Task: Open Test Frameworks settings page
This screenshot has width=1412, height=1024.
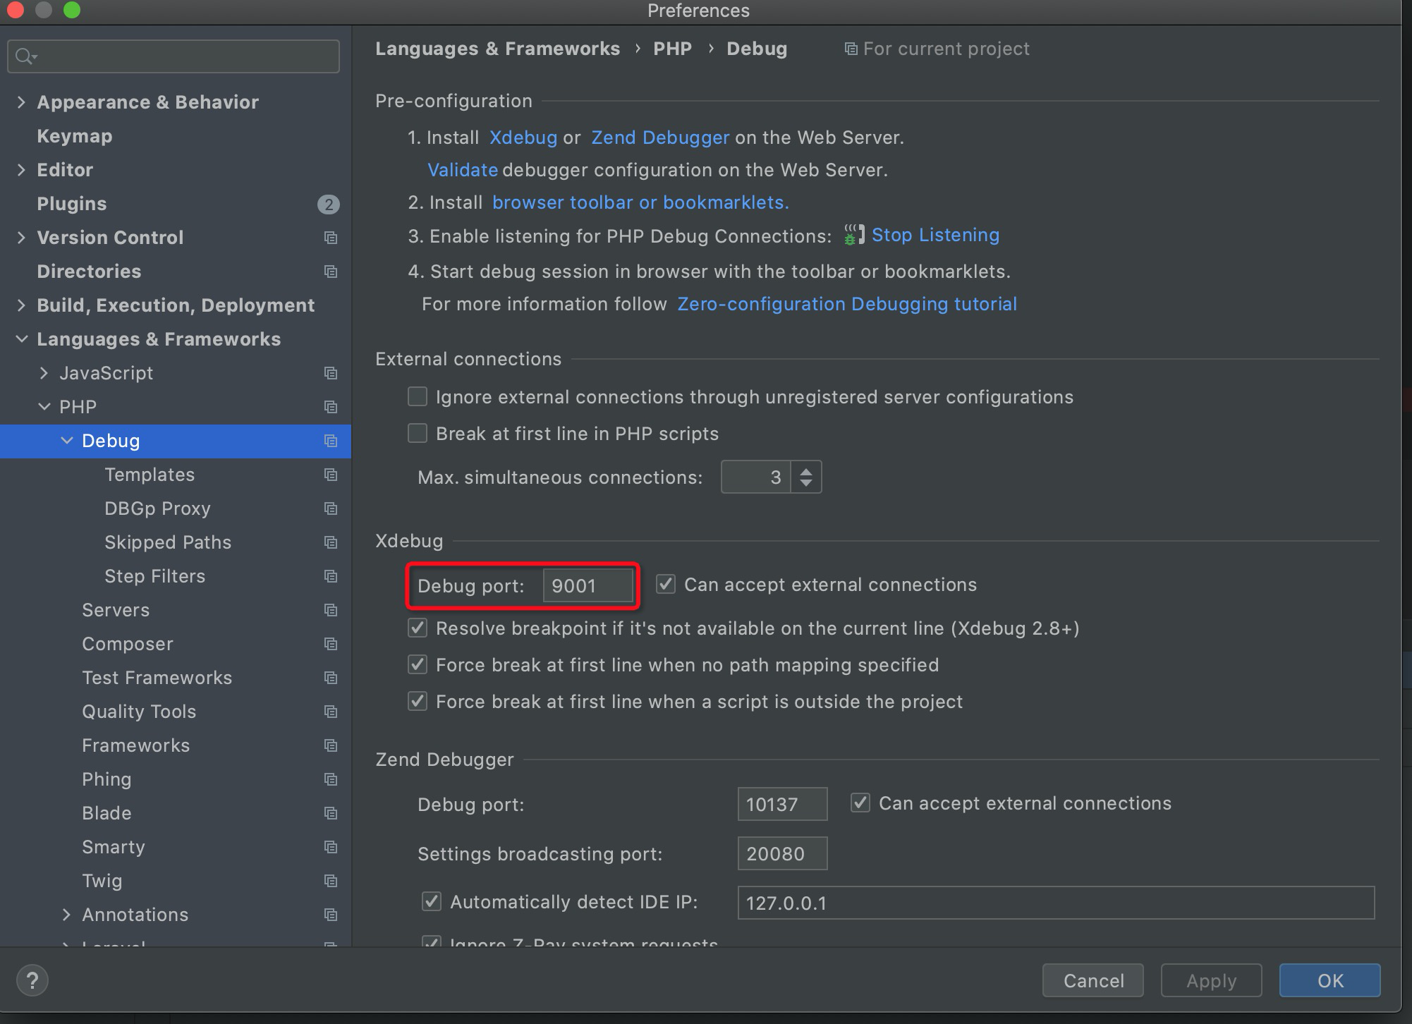Action: click(157, 678)
